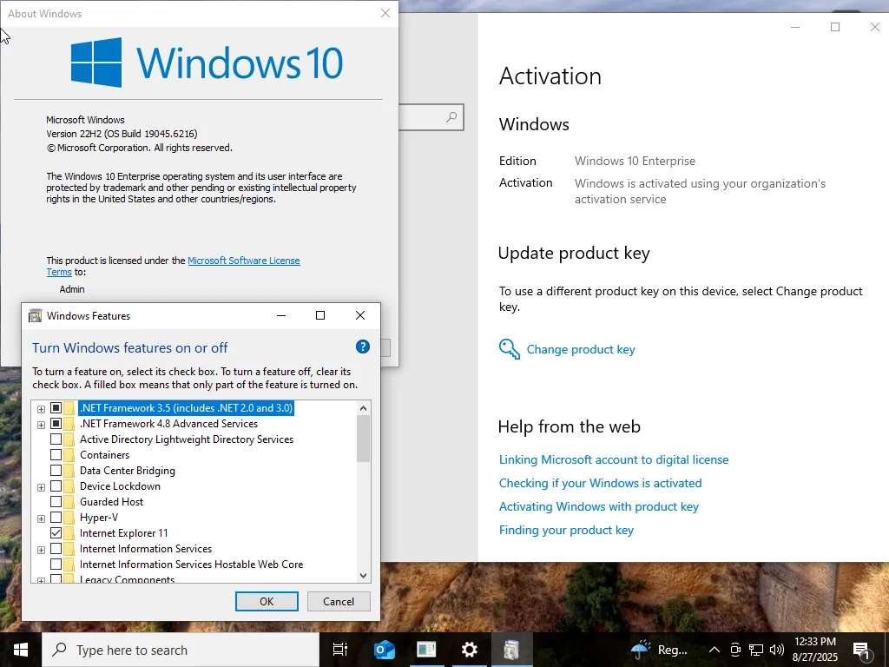
Task: Click the Meet Now tray icon
Action: click(x=735, y=650)
